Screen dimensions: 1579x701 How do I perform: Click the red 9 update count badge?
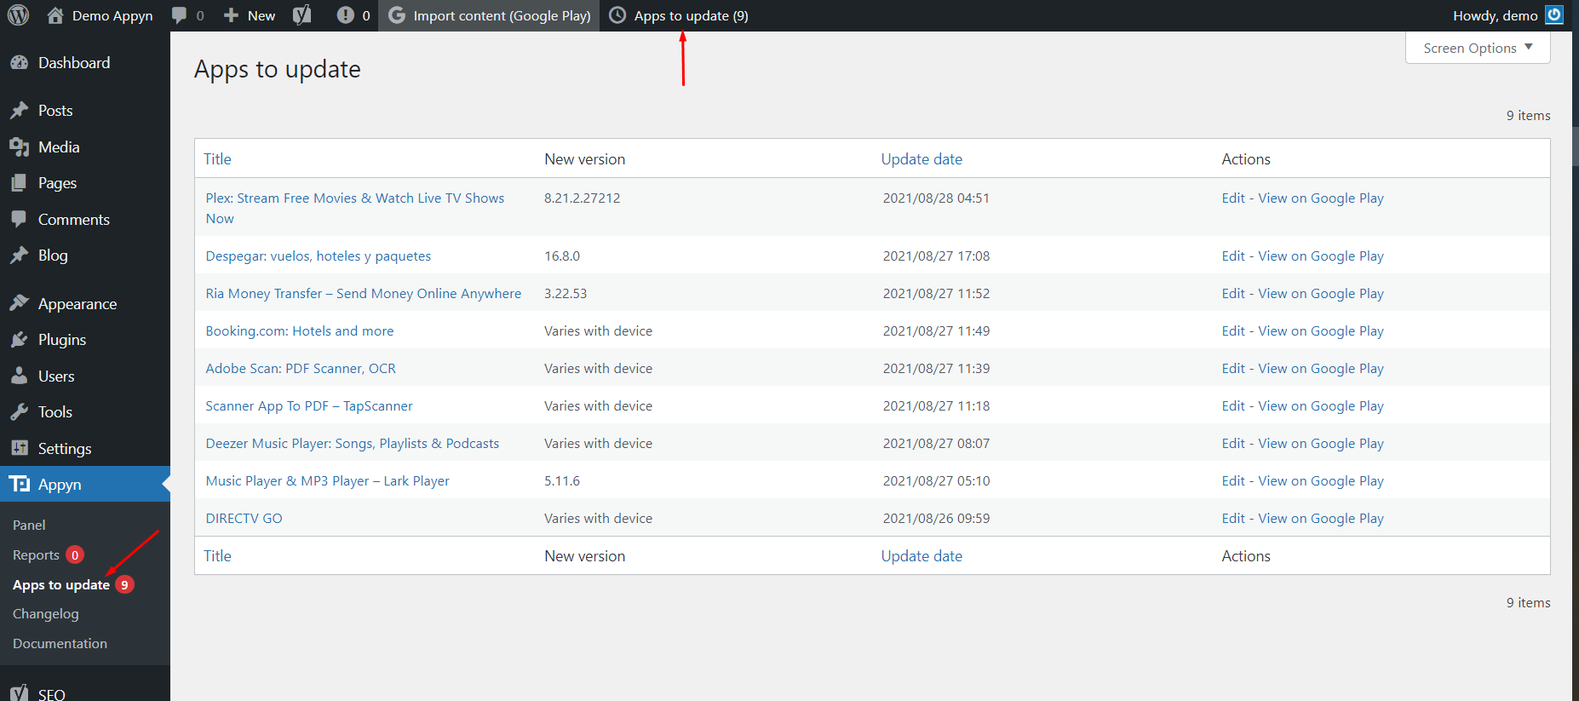click(124, 585)
